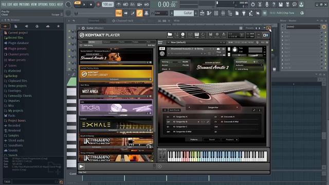This screenshot has width=329, height=185.
Task: Expand the Songwriter pattern set dropdown
Action: click(213, 107)
